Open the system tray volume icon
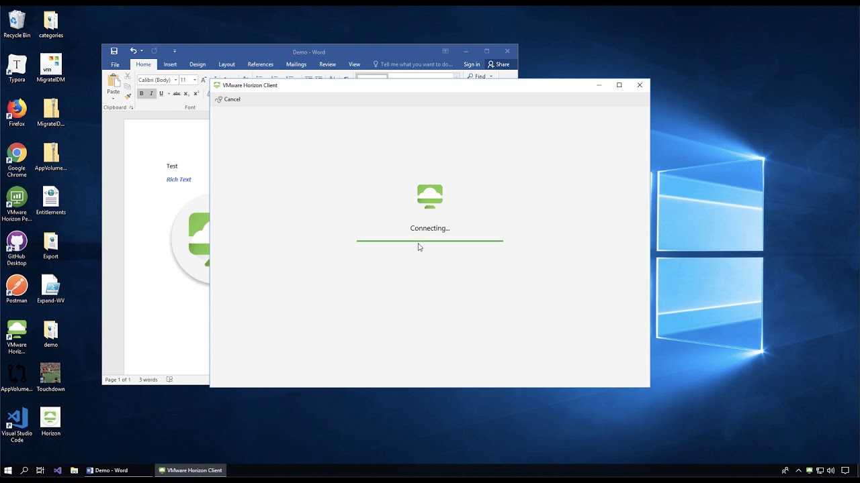 pyautogui.click(x=831, y=470)
